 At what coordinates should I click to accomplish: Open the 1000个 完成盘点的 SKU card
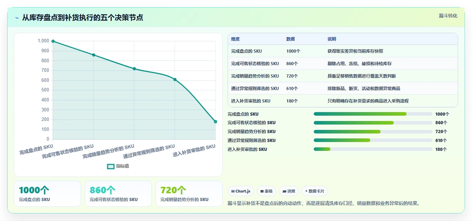47,194
